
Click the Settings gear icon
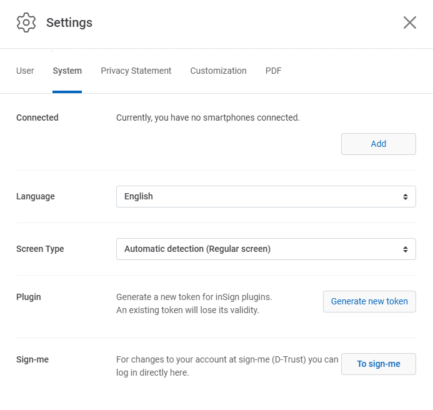(x=26, y=22)
